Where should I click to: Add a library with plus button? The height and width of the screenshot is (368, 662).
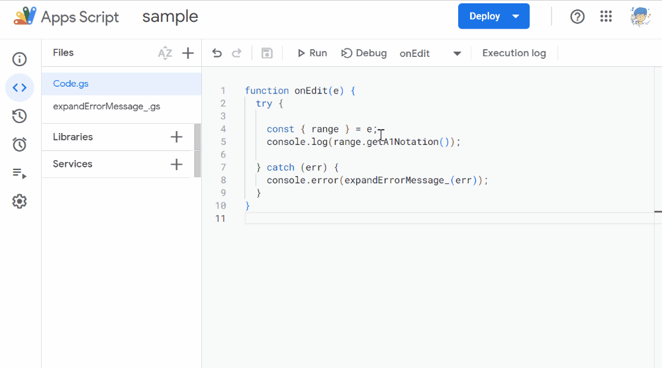tap(176, 137)
